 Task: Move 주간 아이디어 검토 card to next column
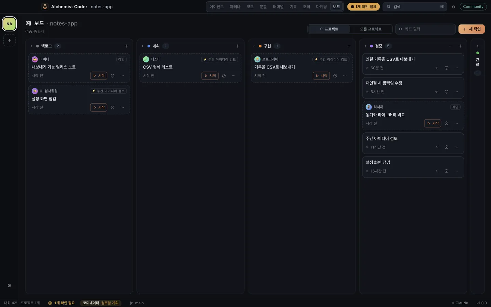[x=437, y=147]
